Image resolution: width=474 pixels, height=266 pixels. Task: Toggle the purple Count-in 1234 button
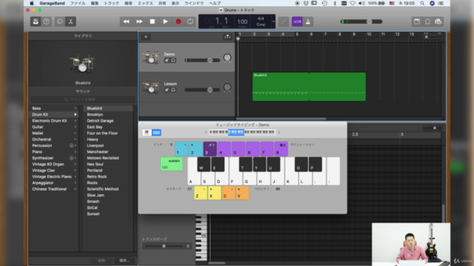coord(297,21)
